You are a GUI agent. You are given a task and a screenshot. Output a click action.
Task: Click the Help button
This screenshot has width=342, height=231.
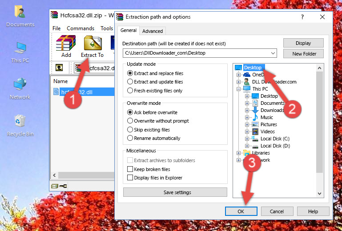pyautogui.click(x=313, y=211)
